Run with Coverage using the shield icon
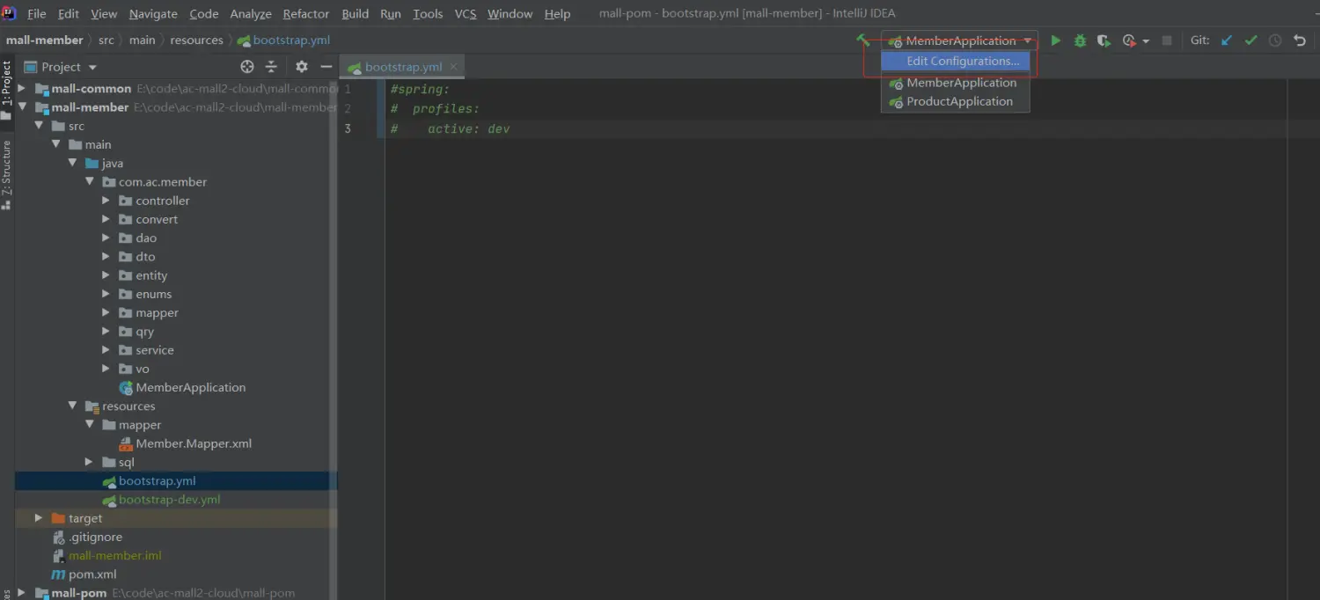The height and width of the screenshot is (600, 1320). click(1104, 40)
